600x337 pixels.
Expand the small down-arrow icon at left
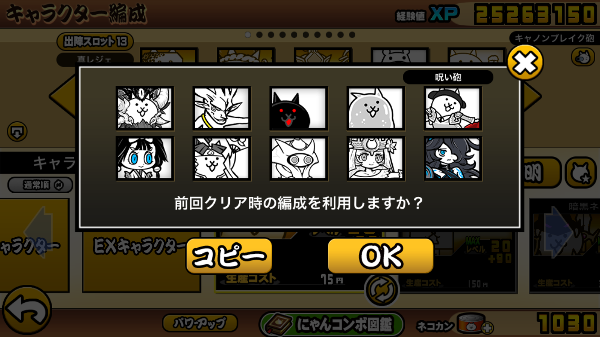[17, 132]
